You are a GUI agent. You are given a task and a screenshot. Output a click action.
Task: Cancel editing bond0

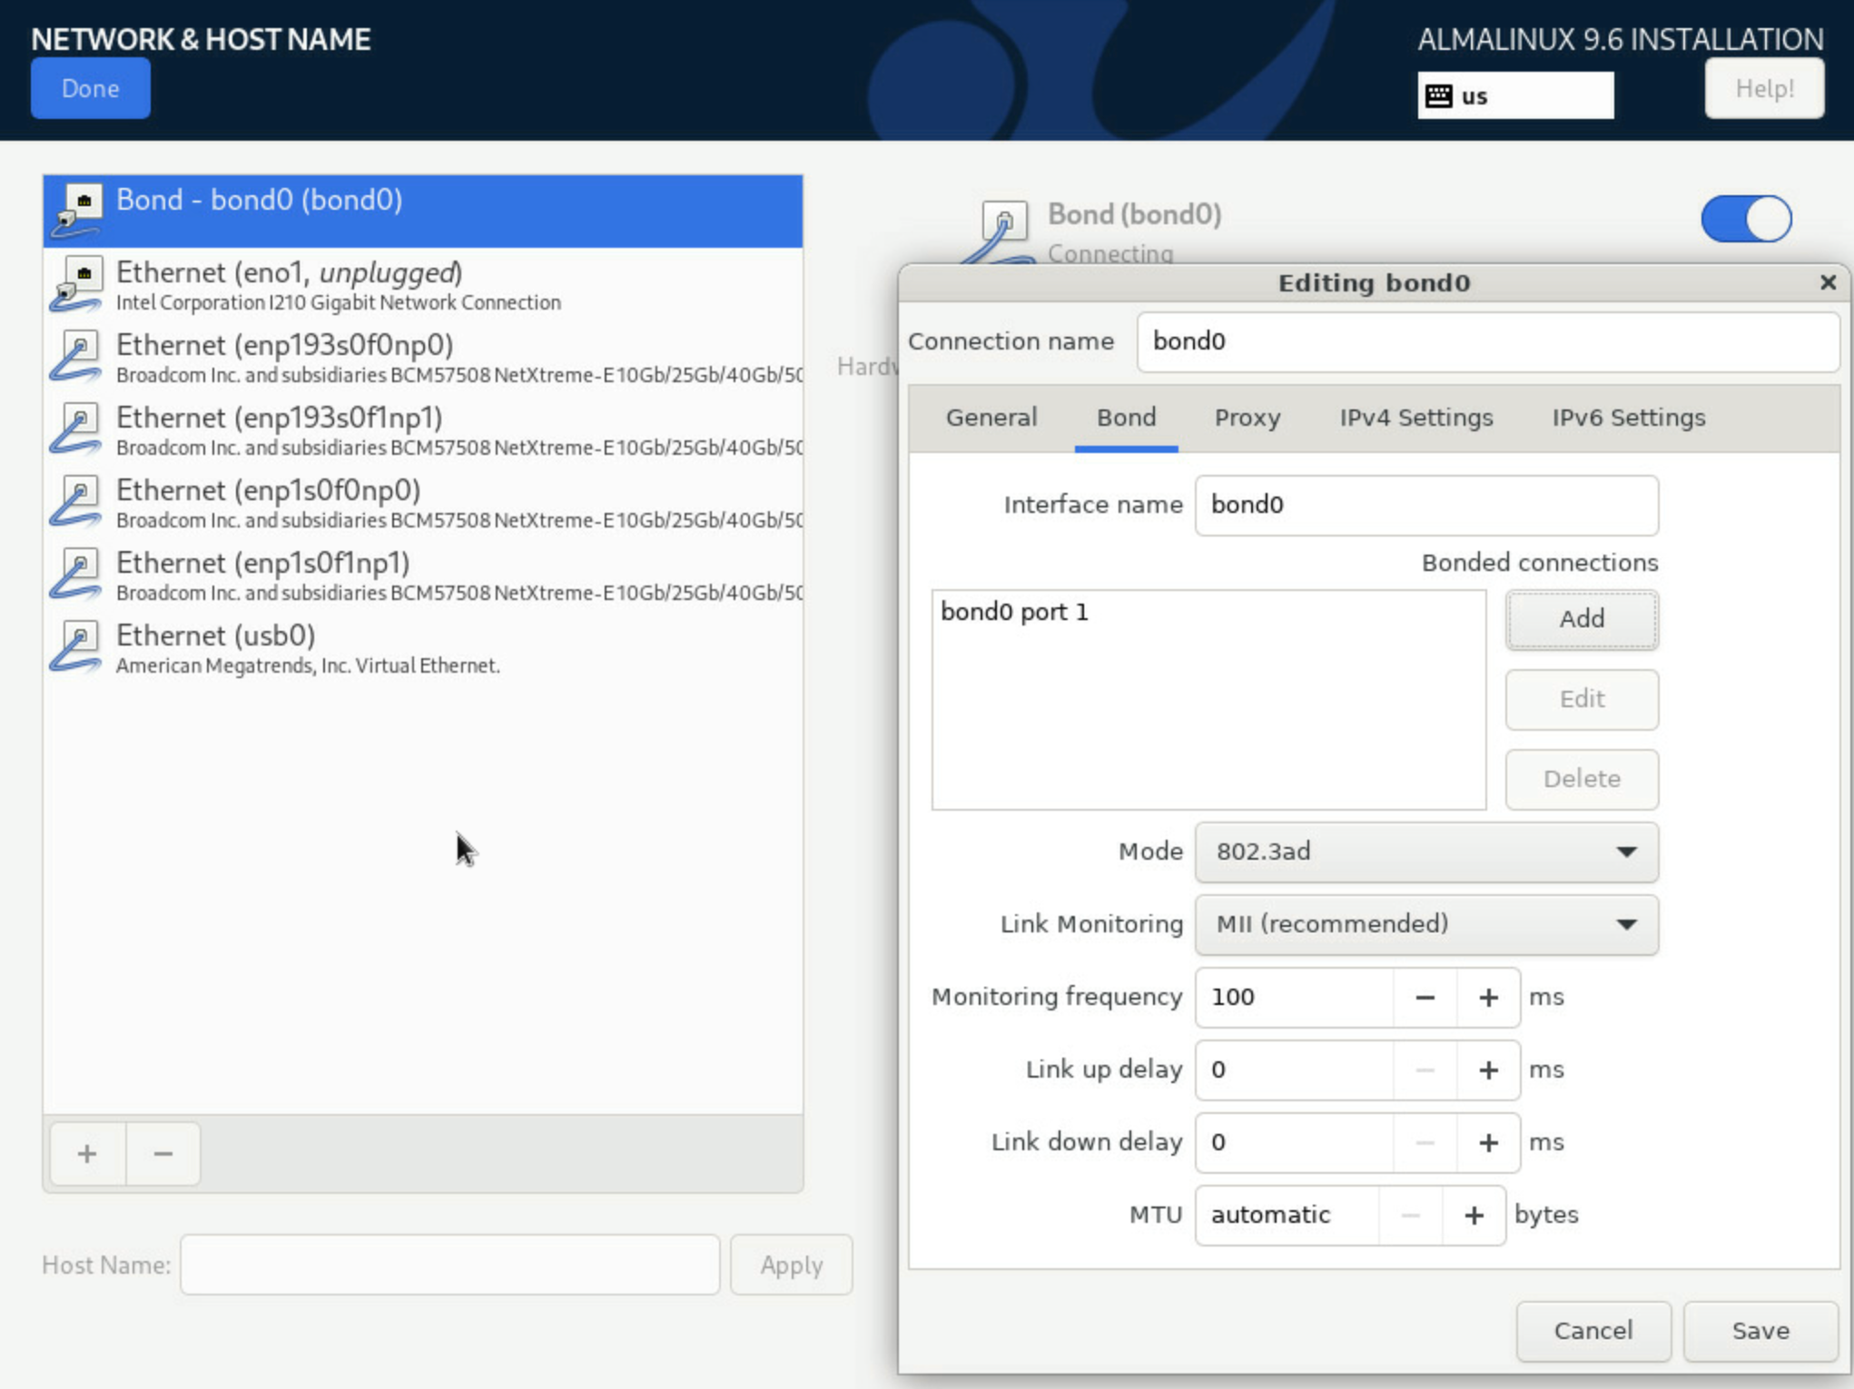[1593, 1331]
